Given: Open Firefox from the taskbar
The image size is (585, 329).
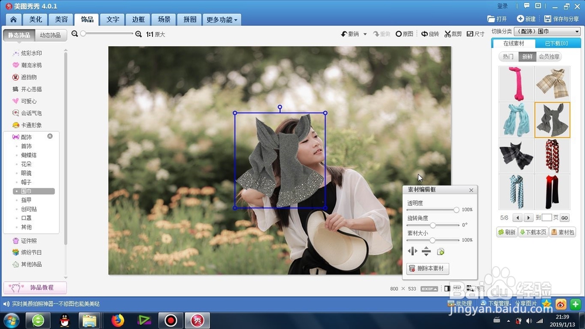Looking at the screenshot, I should point(118,320).
